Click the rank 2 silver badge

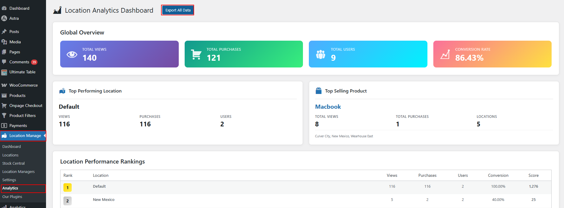[68, 201]
